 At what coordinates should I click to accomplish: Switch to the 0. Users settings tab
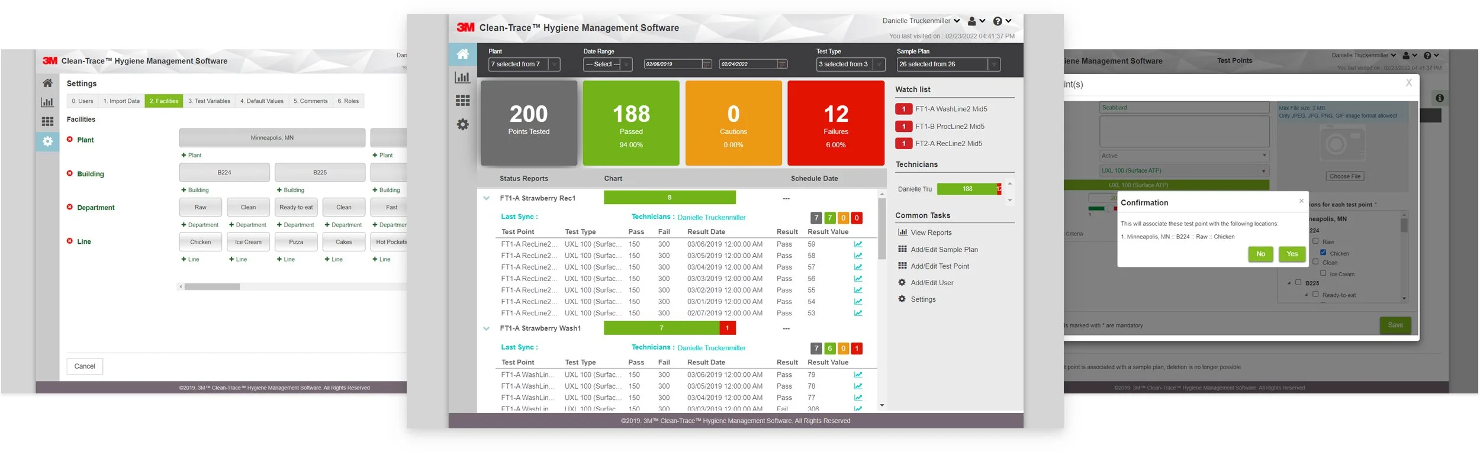(x=82, y=101)
